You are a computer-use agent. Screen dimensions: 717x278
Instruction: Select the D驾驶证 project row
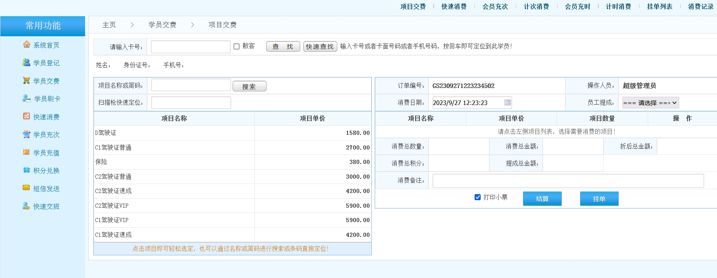(233, 133)
